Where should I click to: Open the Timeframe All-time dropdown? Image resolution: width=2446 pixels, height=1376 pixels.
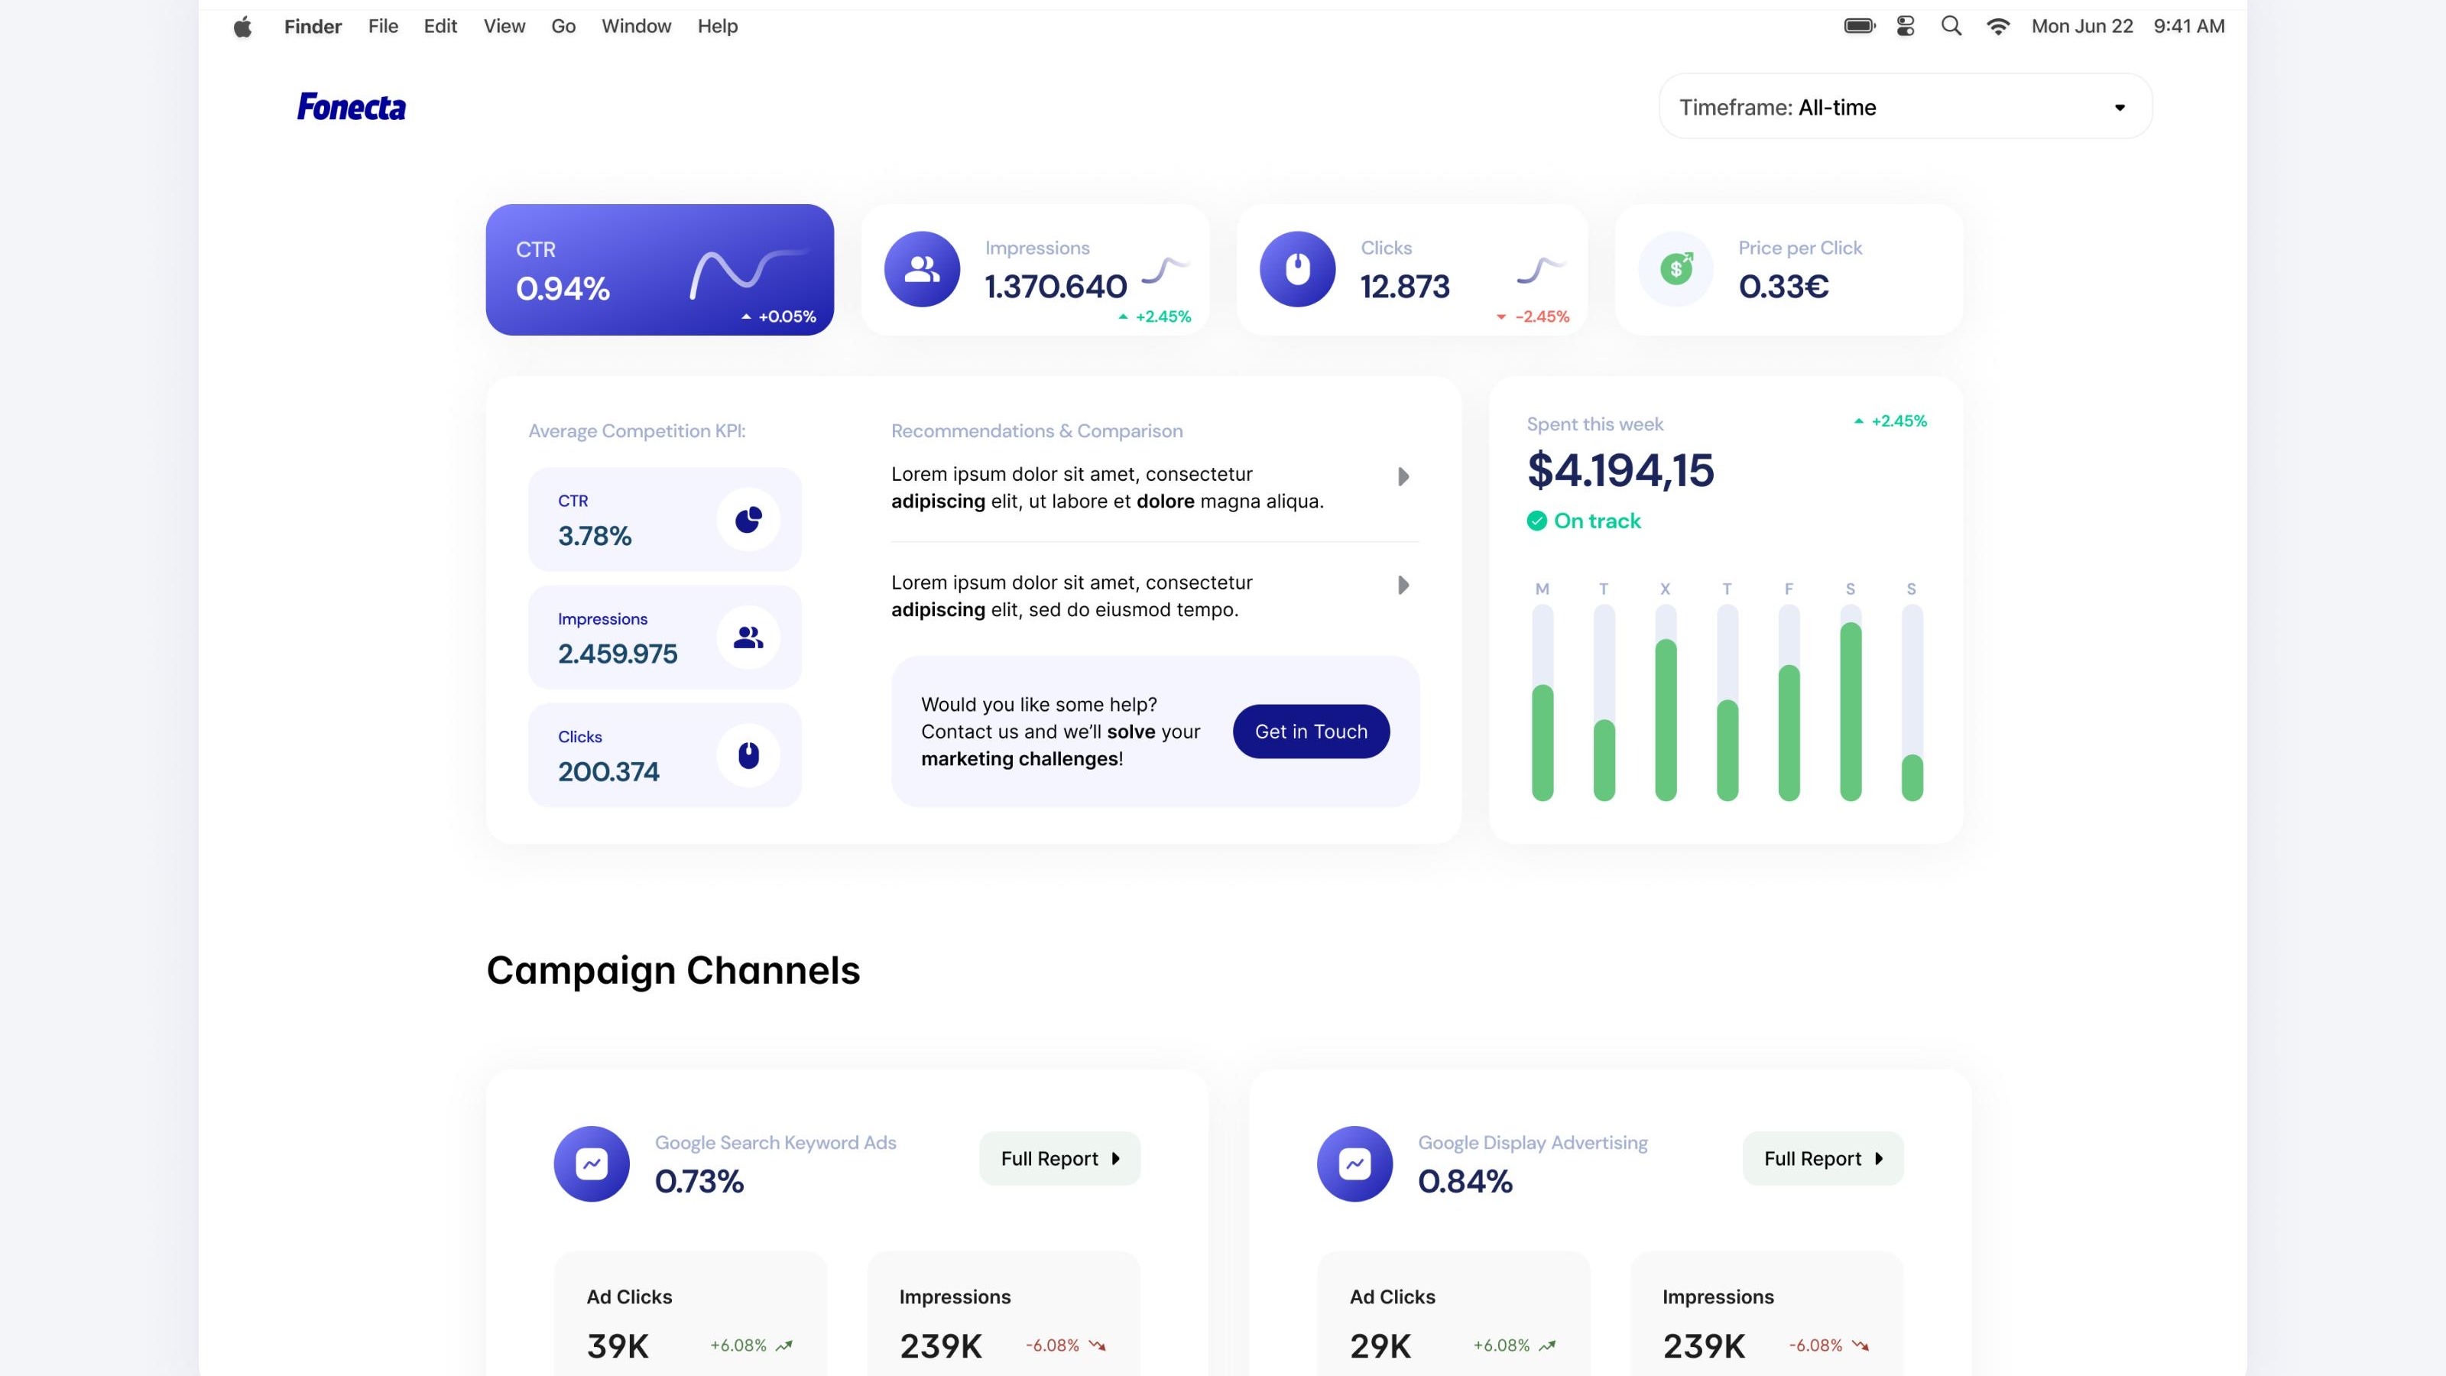point(1905,107)
